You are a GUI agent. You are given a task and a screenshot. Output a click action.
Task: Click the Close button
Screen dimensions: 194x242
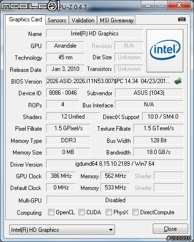170,229
